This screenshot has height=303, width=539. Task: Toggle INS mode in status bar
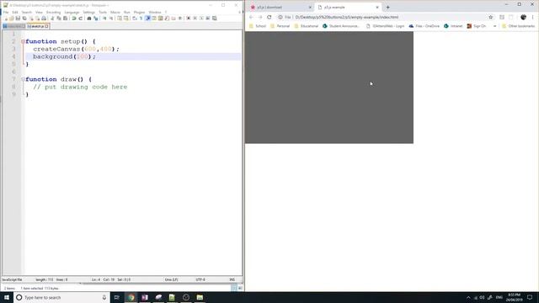pyautogui.click(x=232, y=279)
